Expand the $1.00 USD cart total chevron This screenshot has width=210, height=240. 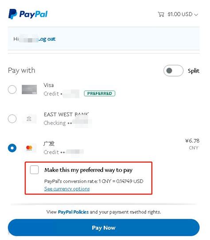pyautogui.click(x=196, y=15)
